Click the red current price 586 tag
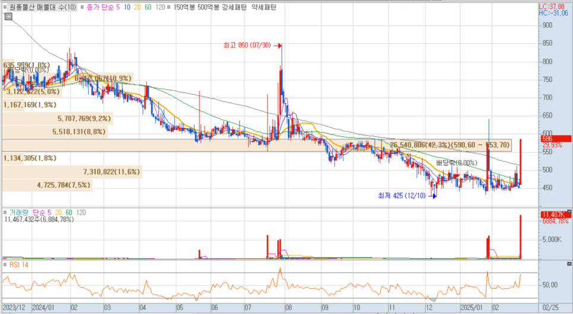The height and width of the screenshot is (314, 573). click(x=555, y=139)
